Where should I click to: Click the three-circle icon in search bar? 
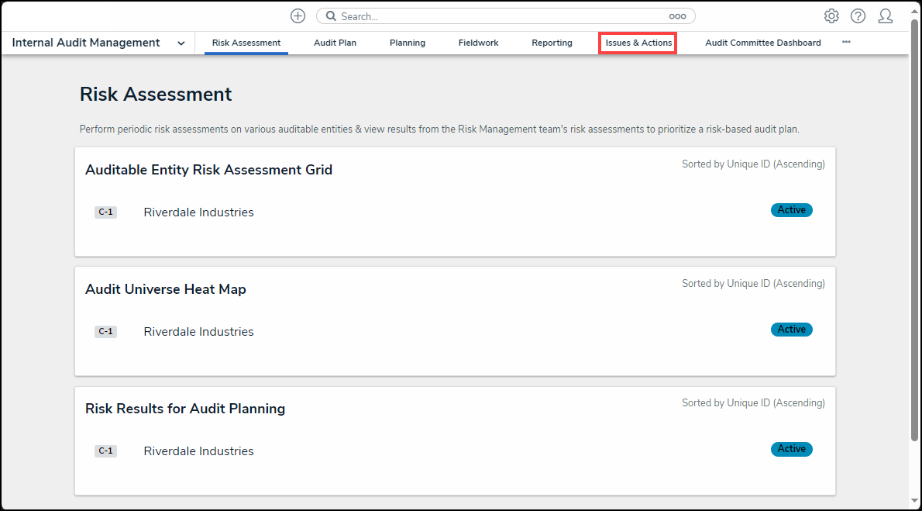(x=677, y=16)
